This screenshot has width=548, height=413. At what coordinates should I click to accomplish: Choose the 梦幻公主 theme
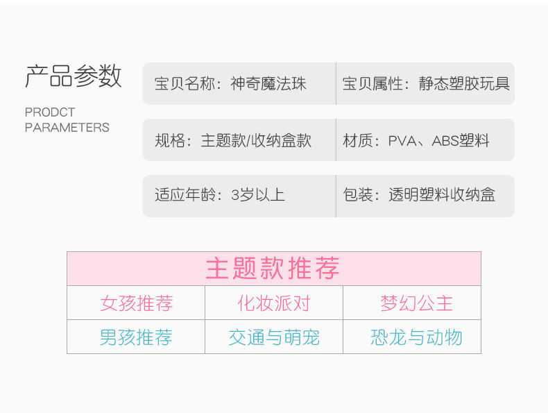pyautogui.click(x=416, y=303)
